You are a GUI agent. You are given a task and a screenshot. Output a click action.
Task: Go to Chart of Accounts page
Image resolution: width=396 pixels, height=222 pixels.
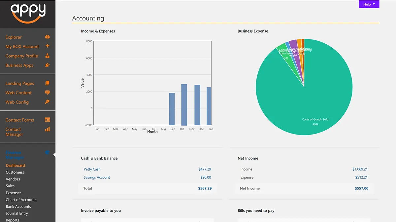[21, 200]
